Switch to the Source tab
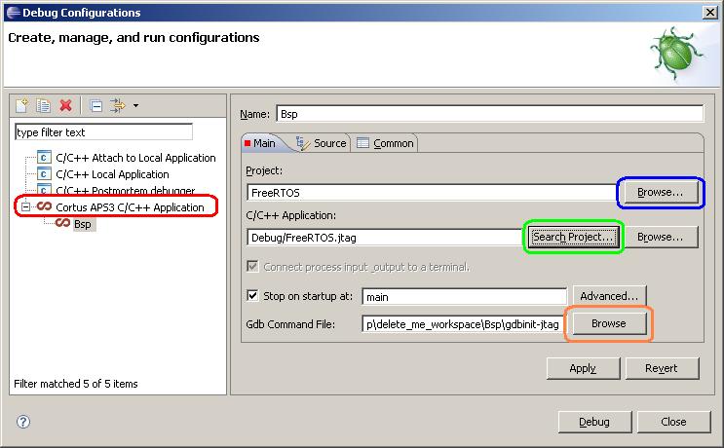The width and height of the screenshot is (724, 448). coord(322,143)
